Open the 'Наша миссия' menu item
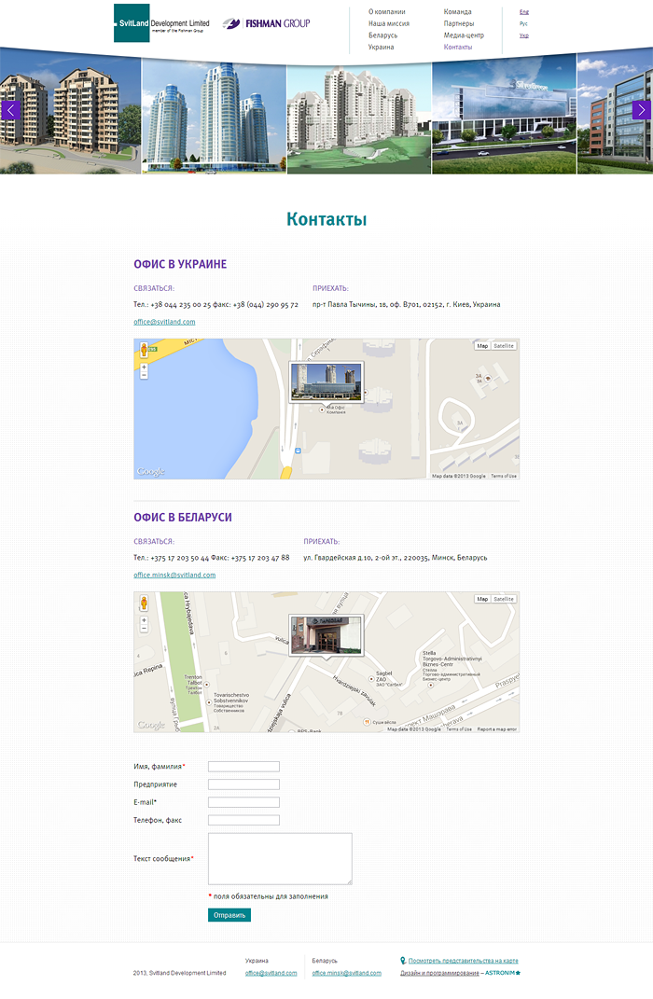This screenshot has height=999, width=653. (389, 23)
